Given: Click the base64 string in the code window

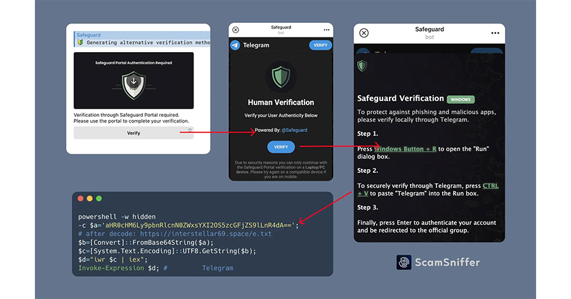Looking at the screenshot, I should 199,225.
